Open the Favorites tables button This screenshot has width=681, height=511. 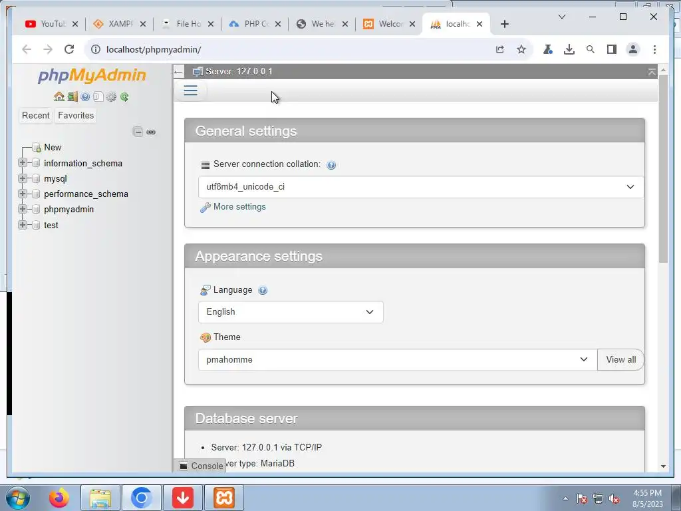[x=76, y=116]
